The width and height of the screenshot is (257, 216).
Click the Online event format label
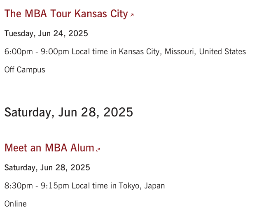point(15,204)
